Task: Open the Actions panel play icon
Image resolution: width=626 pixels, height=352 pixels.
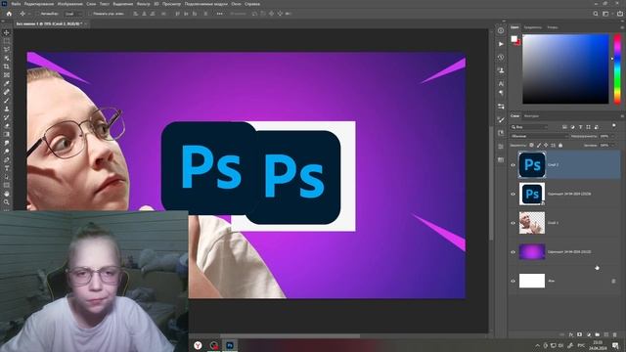Action: click(501, 44)
